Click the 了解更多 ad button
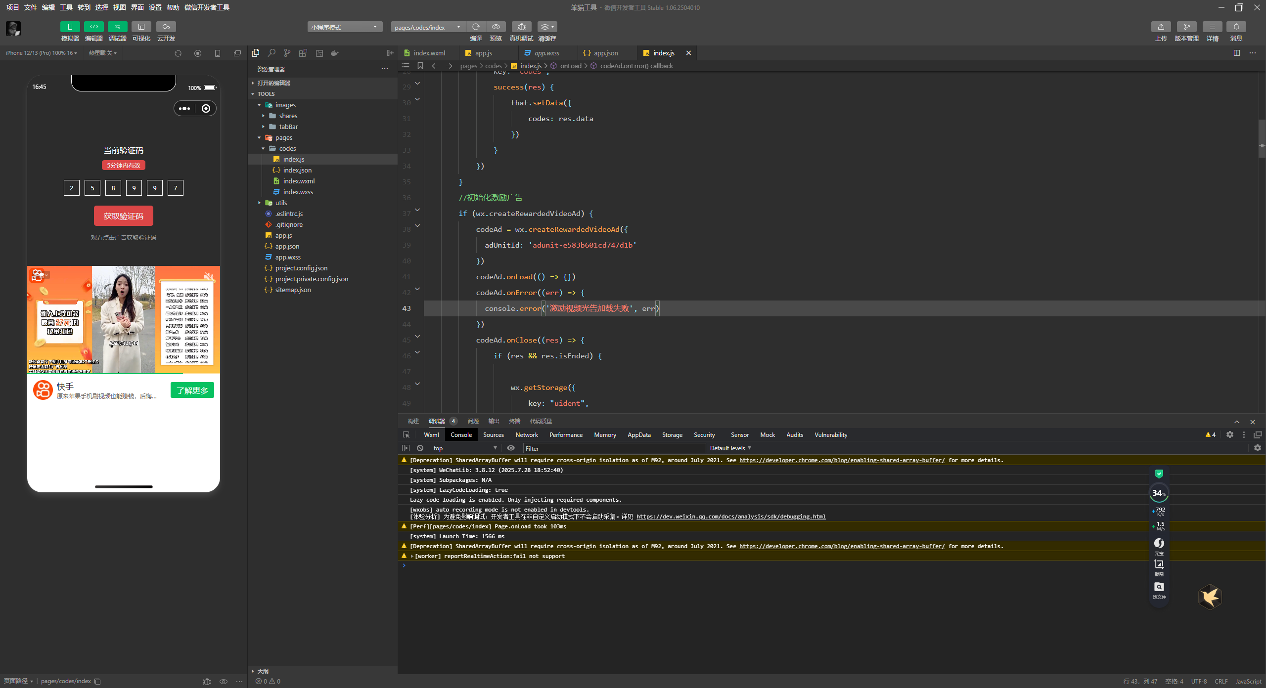Image resolution: width=1266 pixels, height=688 pixels. pos(192,390)
